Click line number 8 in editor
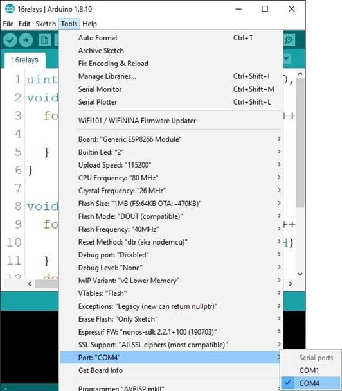This screenshot has height=391, width=342. tap(18, 206)
